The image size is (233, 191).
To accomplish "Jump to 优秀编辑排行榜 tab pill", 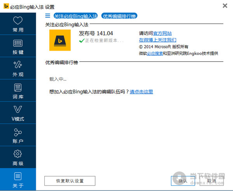I will tap(119, 16).
